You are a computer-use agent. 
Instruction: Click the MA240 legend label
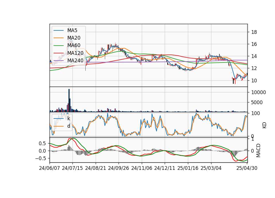pyautogui.click(x=75, y=61)
